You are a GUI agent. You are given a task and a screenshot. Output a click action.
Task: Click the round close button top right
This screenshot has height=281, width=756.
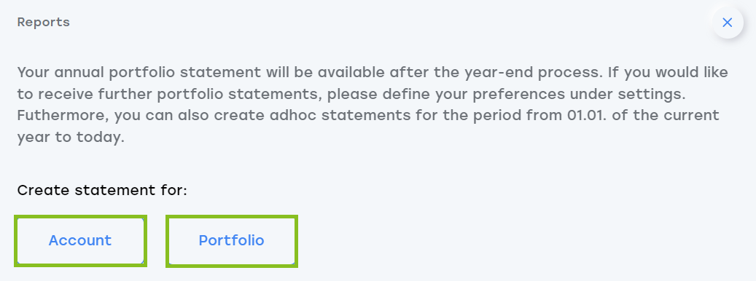pyautogui.click(x=727, y=22)
